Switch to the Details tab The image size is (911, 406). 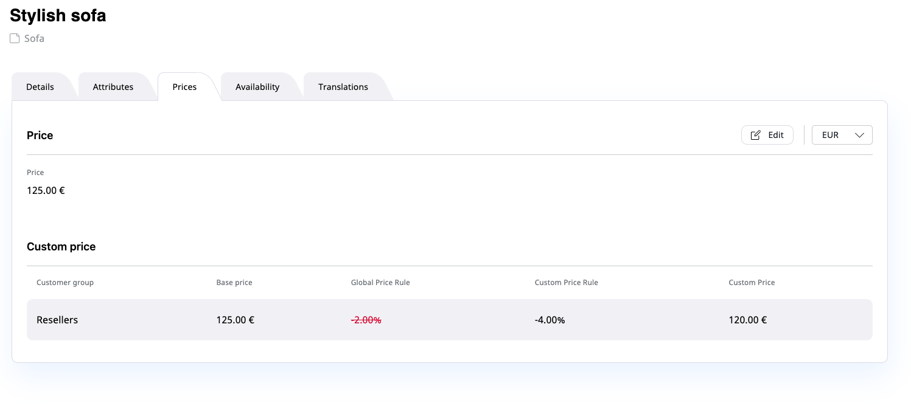coord(40,86)
